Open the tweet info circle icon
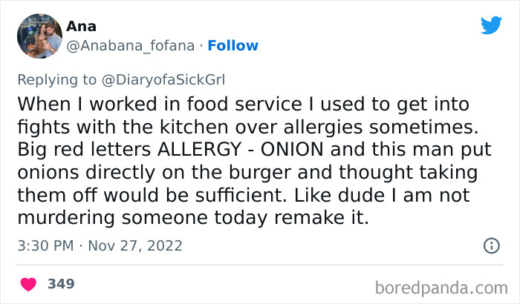Image resolution: width=520 pixels, height=304 pixels. [x=491, y=245]
